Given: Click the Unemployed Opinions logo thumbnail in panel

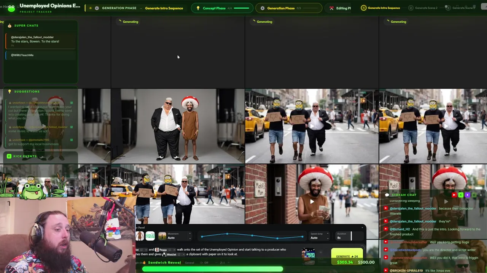Looking at the screenshot, I should [x=150, y=236].
